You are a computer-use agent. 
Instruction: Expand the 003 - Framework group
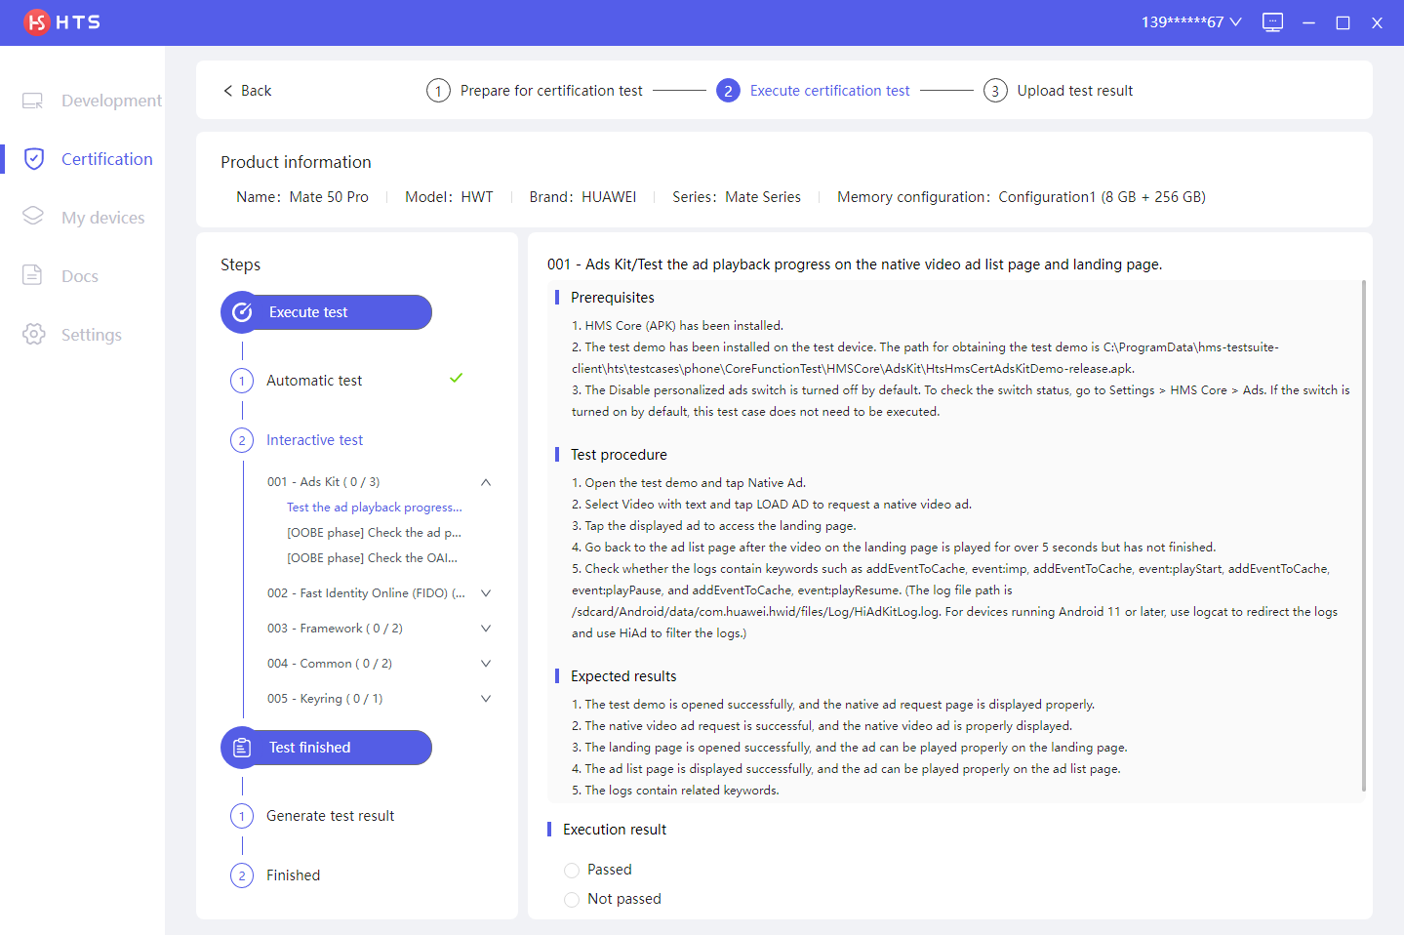tap(486, 629)
